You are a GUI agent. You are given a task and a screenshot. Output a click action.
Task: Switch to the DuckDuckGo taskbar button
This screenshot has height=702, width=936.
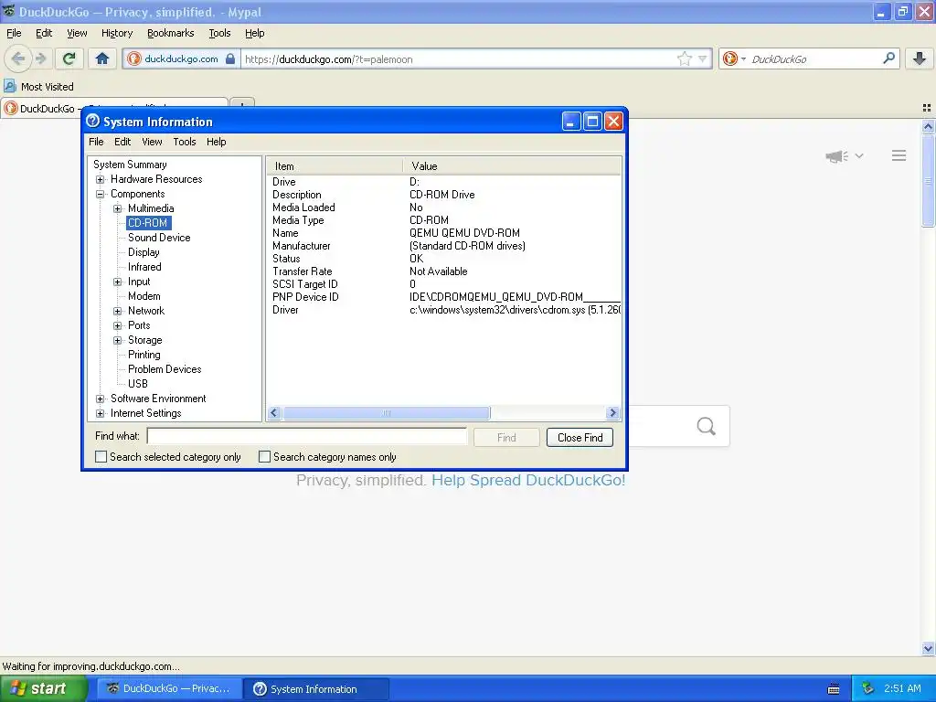click(x=168, y=688)
